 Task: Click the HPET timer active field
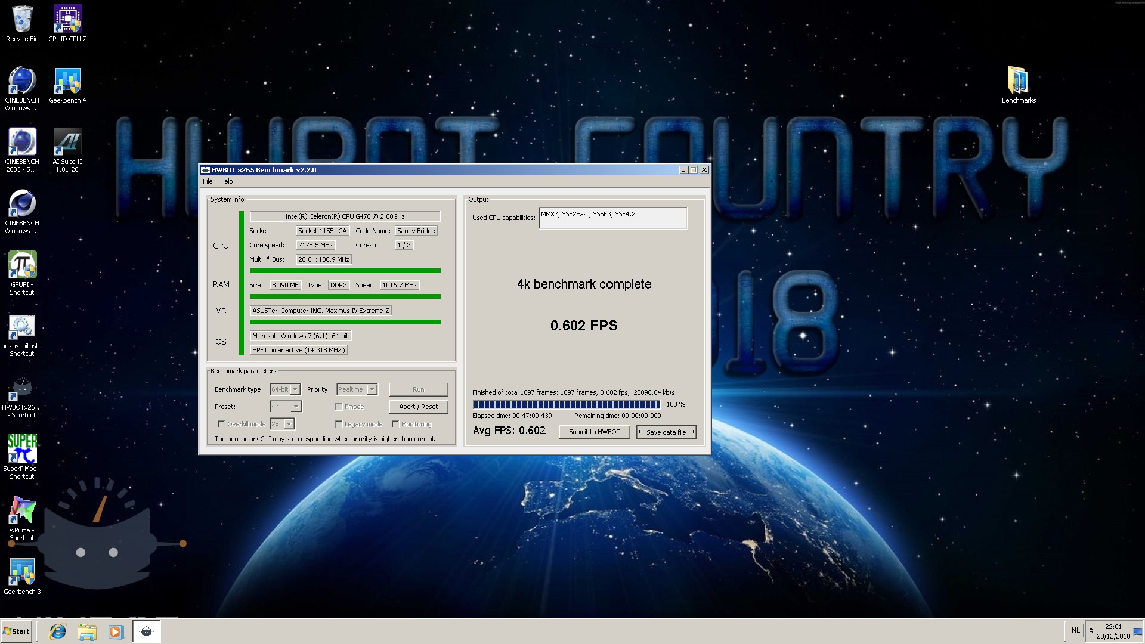tap(298, 350)
